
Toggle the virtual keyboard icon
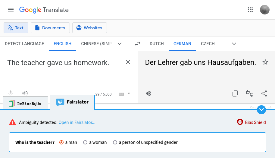point(121,94)
